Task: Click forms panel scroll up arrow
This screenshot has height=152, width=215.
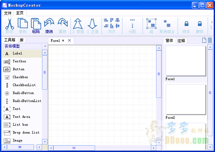Action: [210, 47]
